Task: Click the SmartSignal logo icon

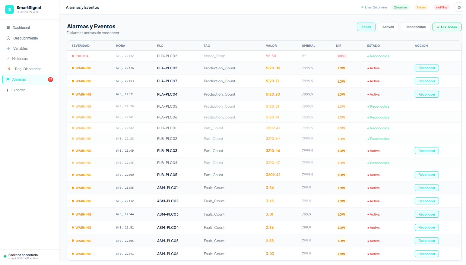Action: point(9,9)
